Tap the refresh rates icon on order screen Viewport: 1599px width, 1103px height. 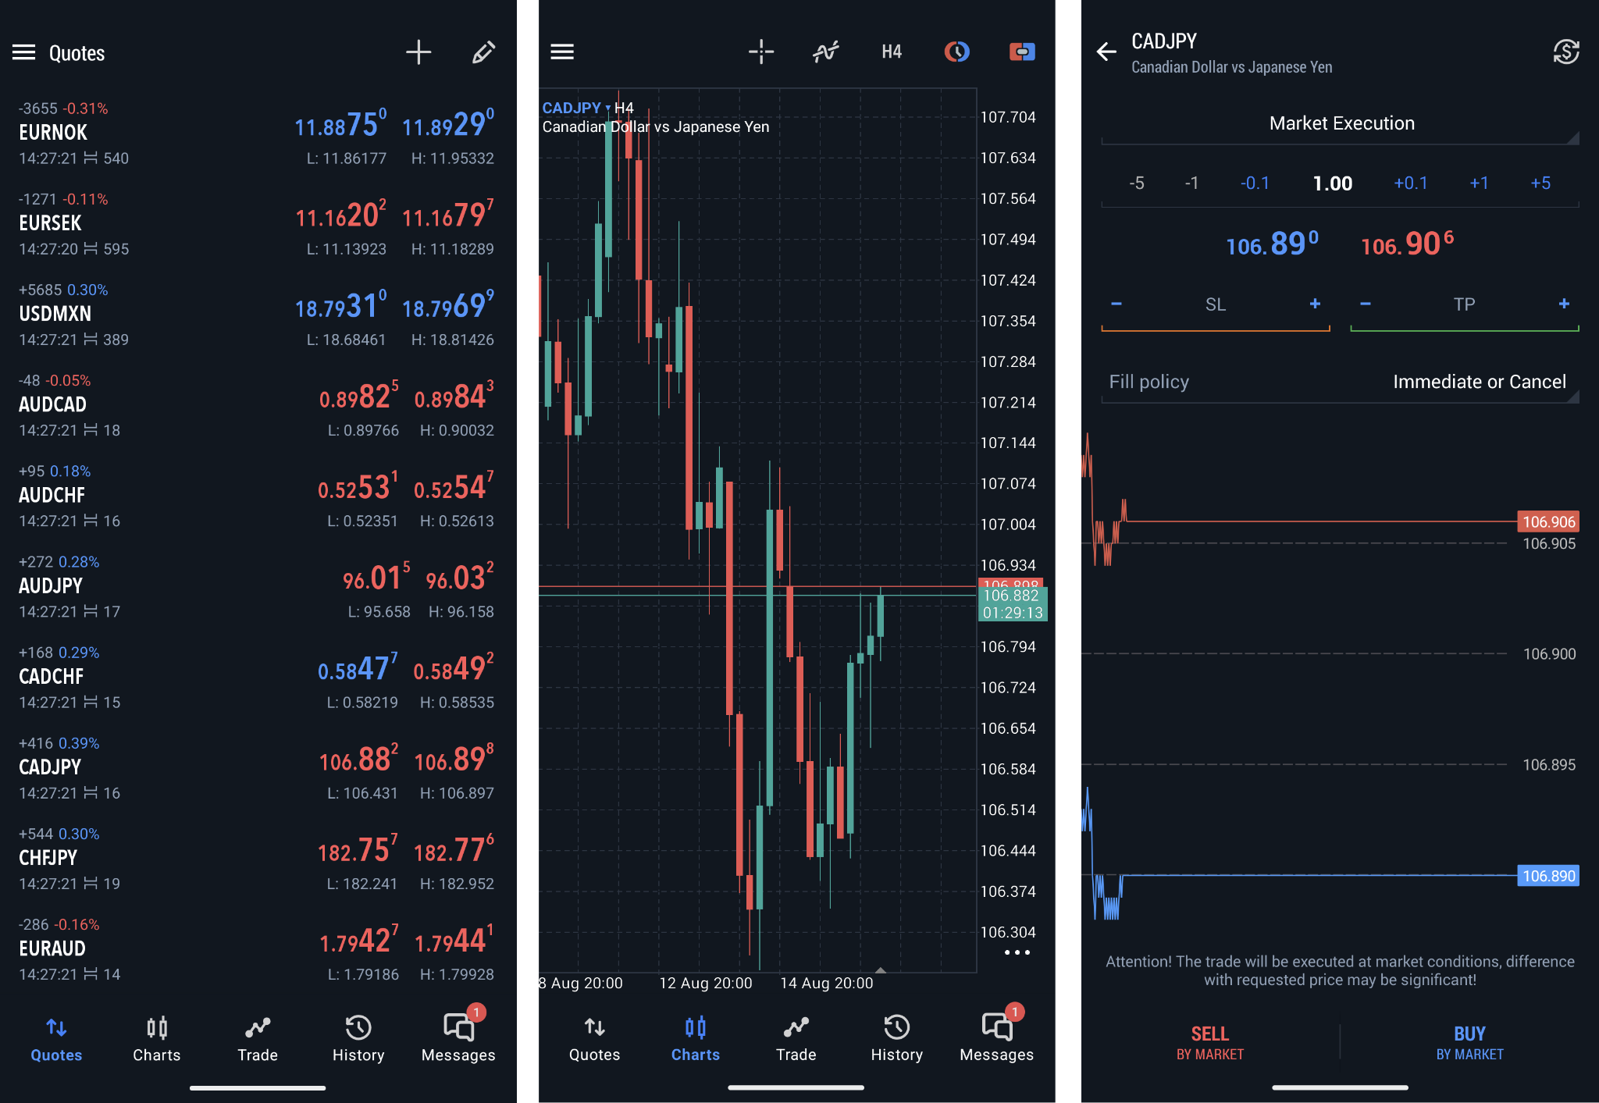tap(1565, 52)
